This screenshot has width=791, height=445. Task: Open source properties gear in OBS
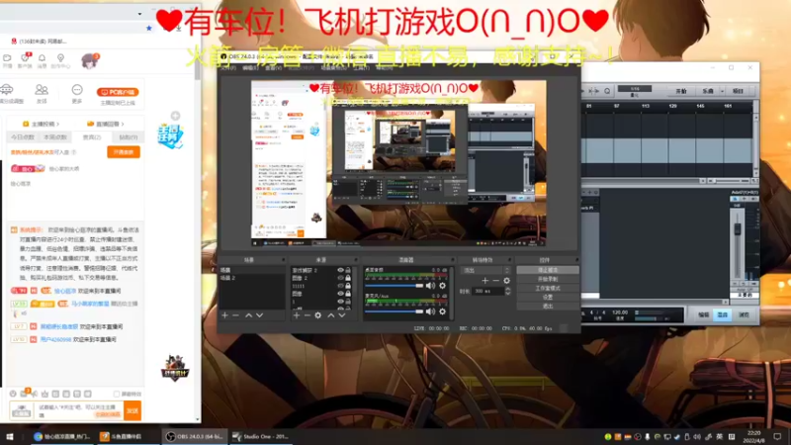(317, 315)
